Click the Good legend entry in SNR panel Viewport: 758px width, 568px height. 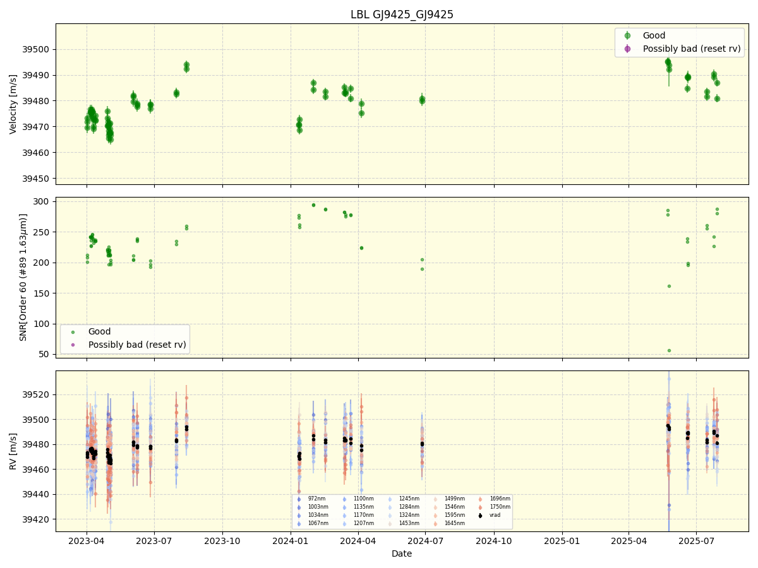point(99,331)
